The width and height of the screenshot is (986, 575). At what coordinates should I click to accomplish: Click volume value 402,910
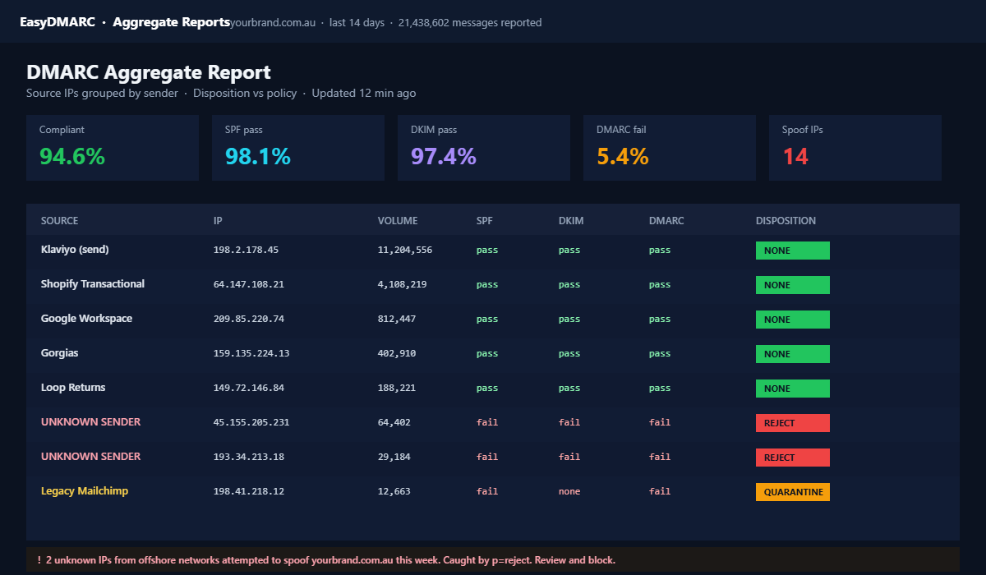click(397, 353)
